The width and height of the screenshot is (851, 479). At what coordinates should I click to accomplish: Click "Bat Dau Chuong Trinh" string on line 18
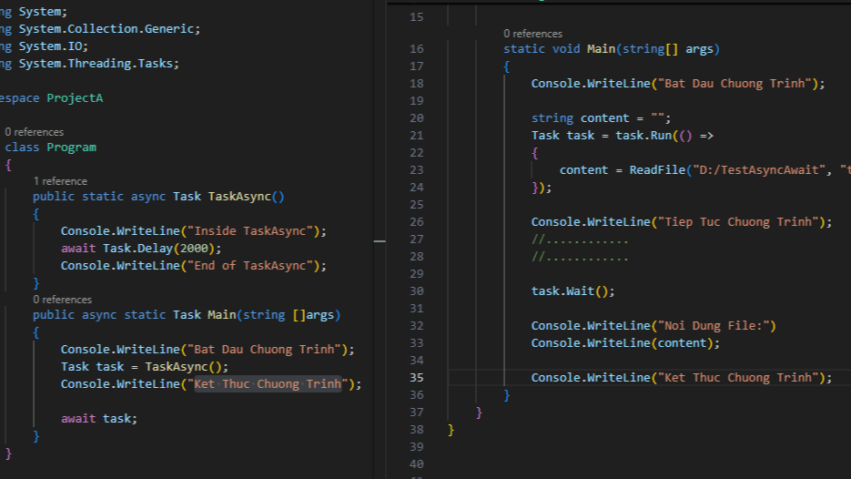[x=734, y=84]
